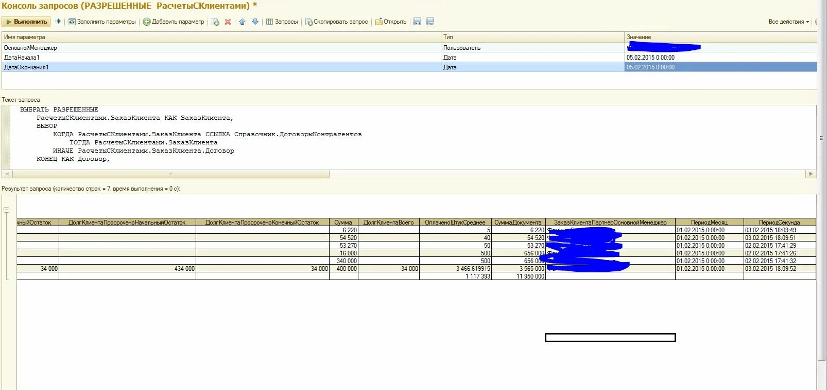Select the ОсновнойМенеджер parameter row
This screenshot has width=827, height=390.
[x=409, y=47]
